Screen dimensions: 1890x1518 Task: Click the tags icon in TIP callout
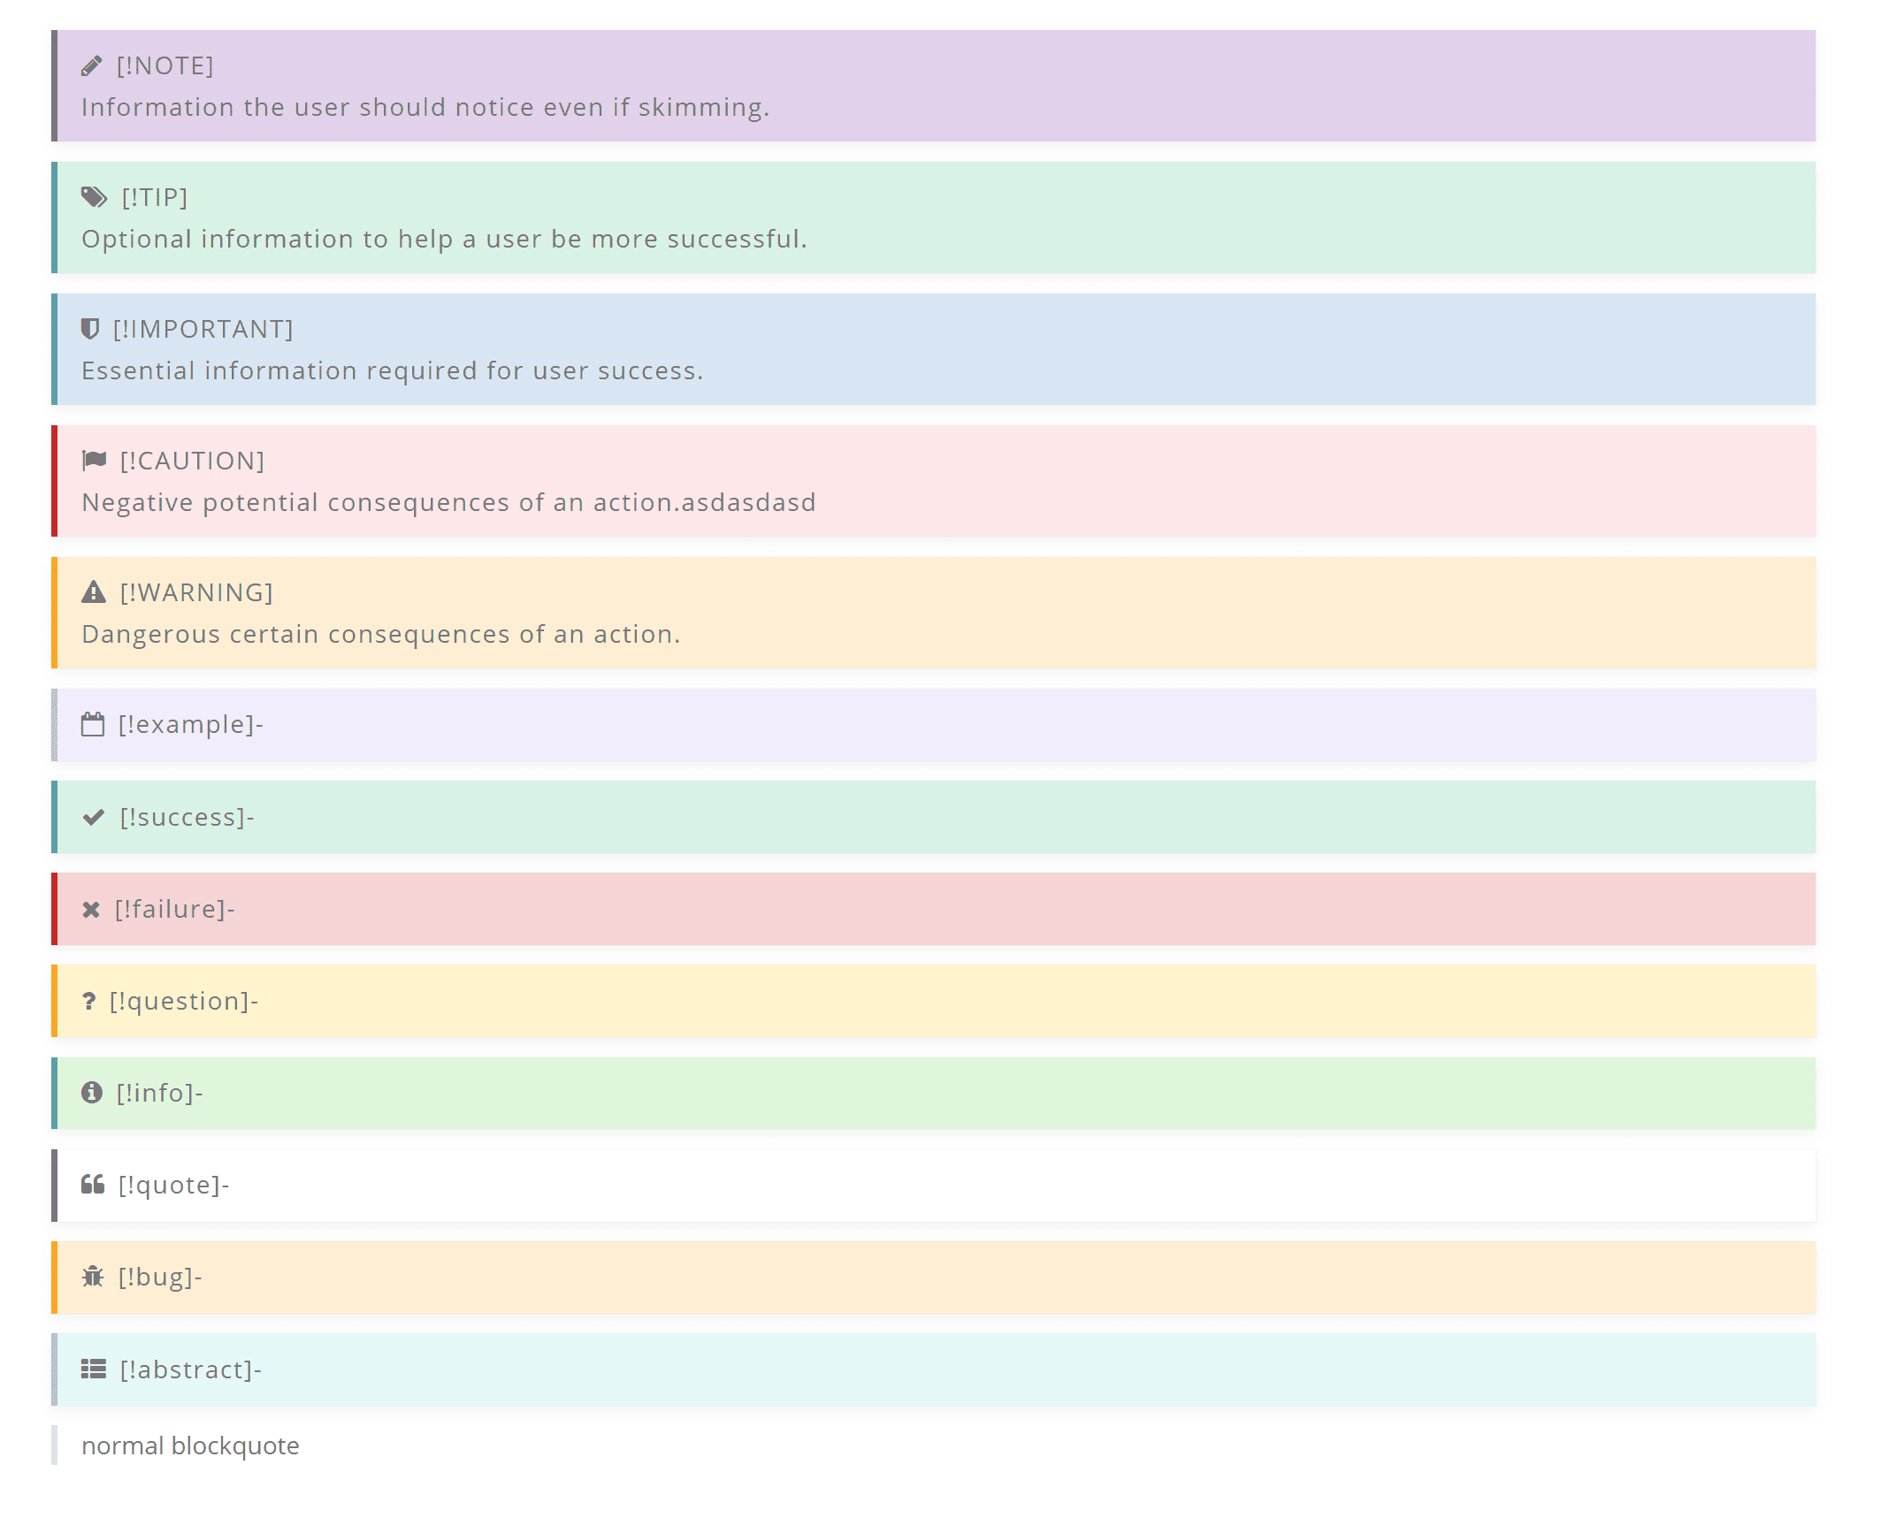(94, 197)
